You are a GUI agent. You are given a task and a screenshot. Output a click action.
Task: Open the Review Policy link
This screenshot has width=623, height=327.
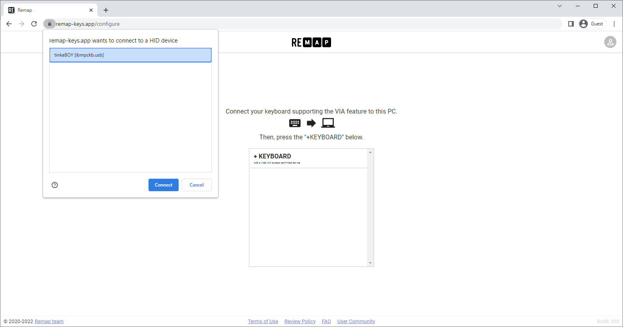[300, 322]
